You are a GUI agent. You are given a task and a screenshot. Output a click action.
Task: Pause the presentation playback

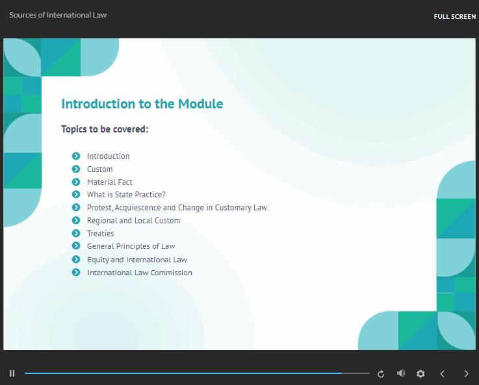(x=12, y=373)
